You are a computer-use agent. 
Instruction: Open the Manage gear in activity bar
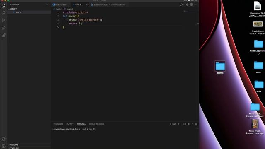click(x=4, y=146)
